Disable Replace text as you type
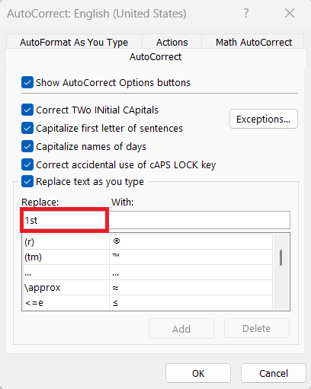311x389 pixels. [x=27, y=181]
